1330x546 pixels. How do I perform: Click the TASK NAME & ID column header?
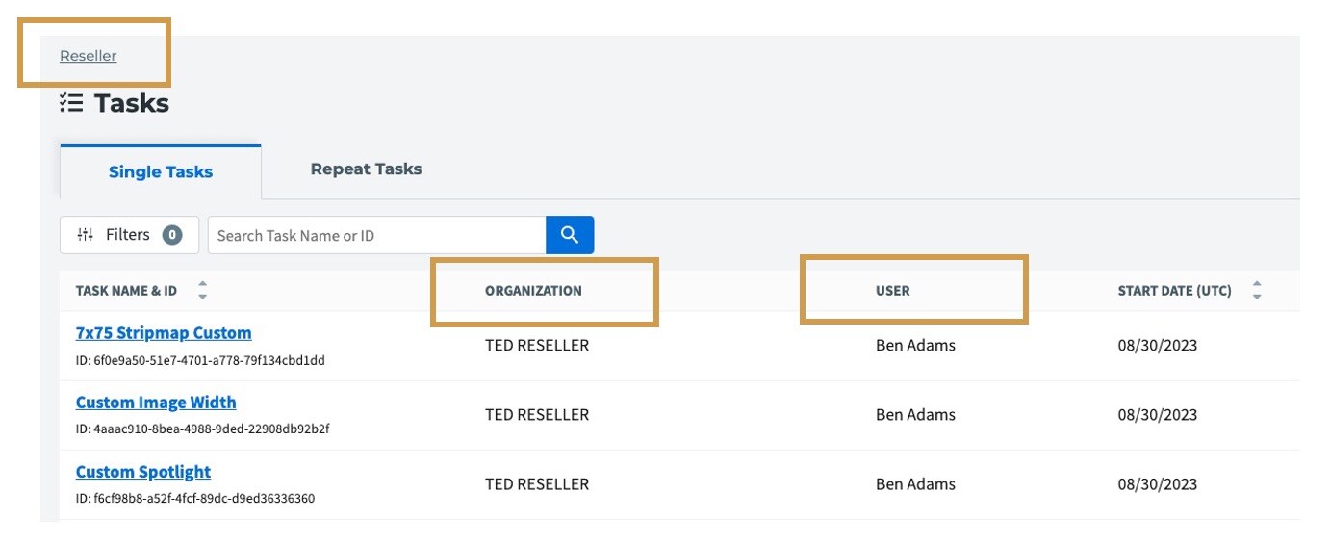[126, 291]
